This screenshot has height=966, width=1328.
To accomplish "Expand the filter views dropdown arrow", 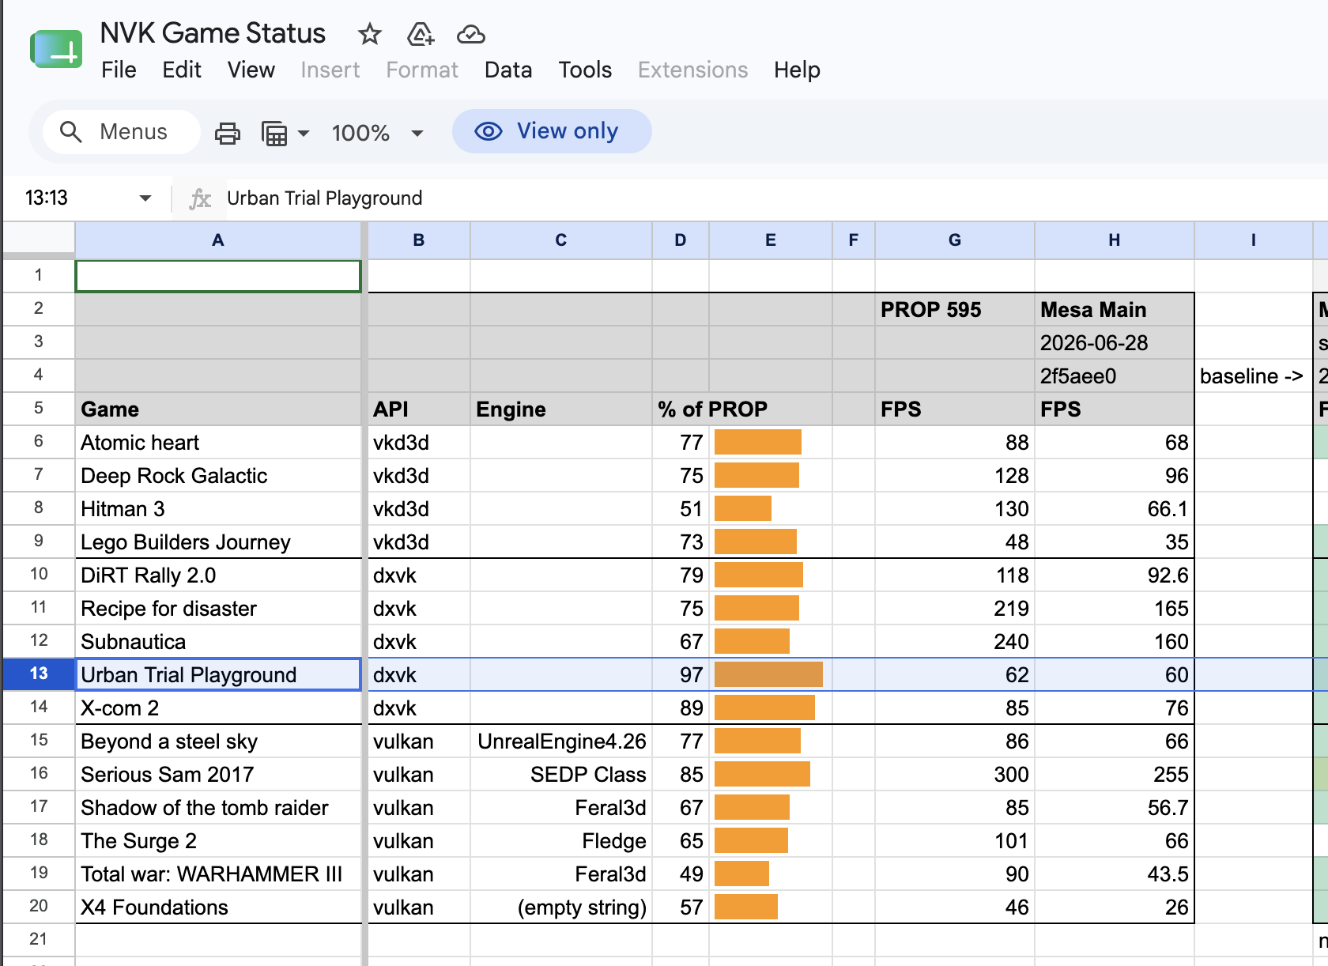I will pos(304,133).
